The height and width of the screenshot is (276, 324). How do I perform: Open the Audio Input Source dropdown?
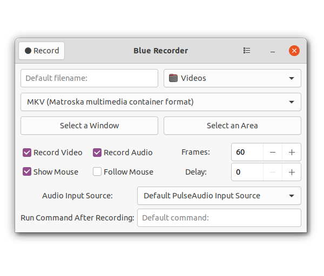[219, 196]
